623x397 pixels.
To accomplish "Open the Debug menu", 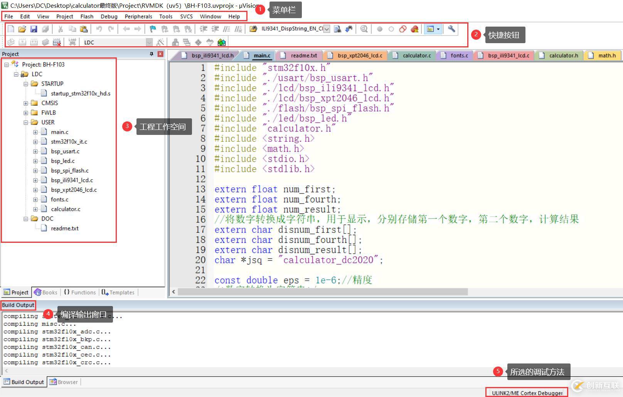I will coord(109,17).
